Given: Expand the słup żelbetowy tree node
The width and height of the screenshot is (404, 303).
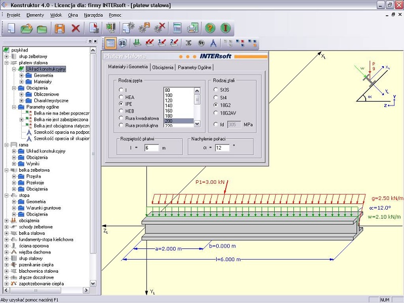Looking at the screenshot, I should click(x=7, y=57).
